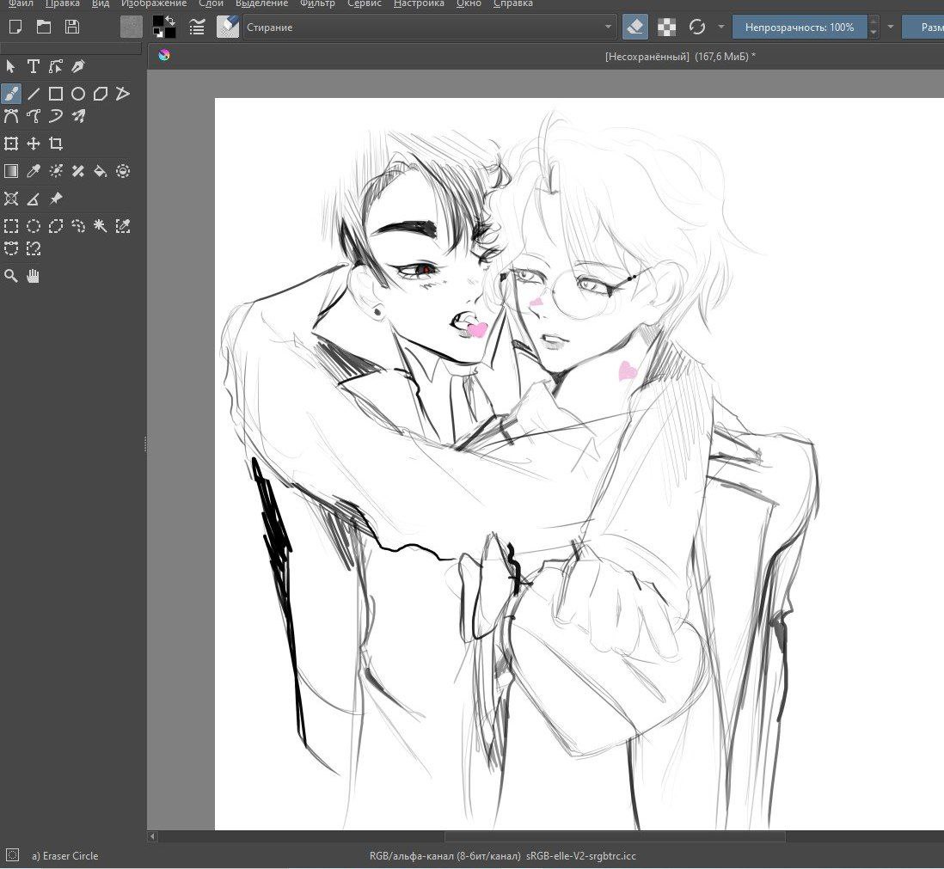Open the Изображение menu
944x869 pixels.
coord(154,3)
